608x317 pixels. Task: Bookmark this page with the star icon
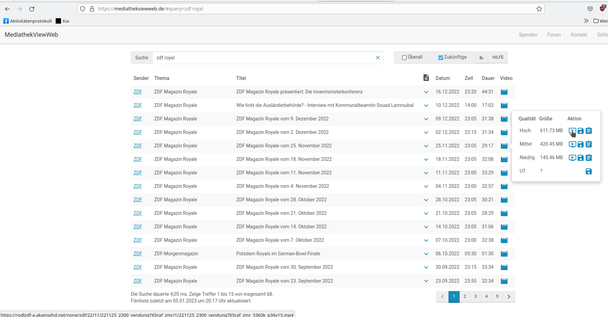[539, 9]
